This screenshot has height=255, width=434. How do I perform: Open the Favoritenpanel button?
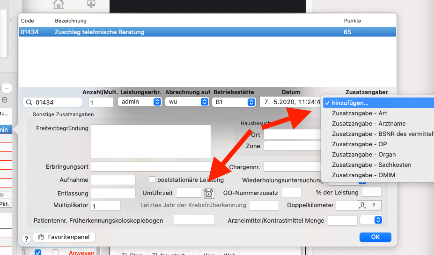pos(64,237)
